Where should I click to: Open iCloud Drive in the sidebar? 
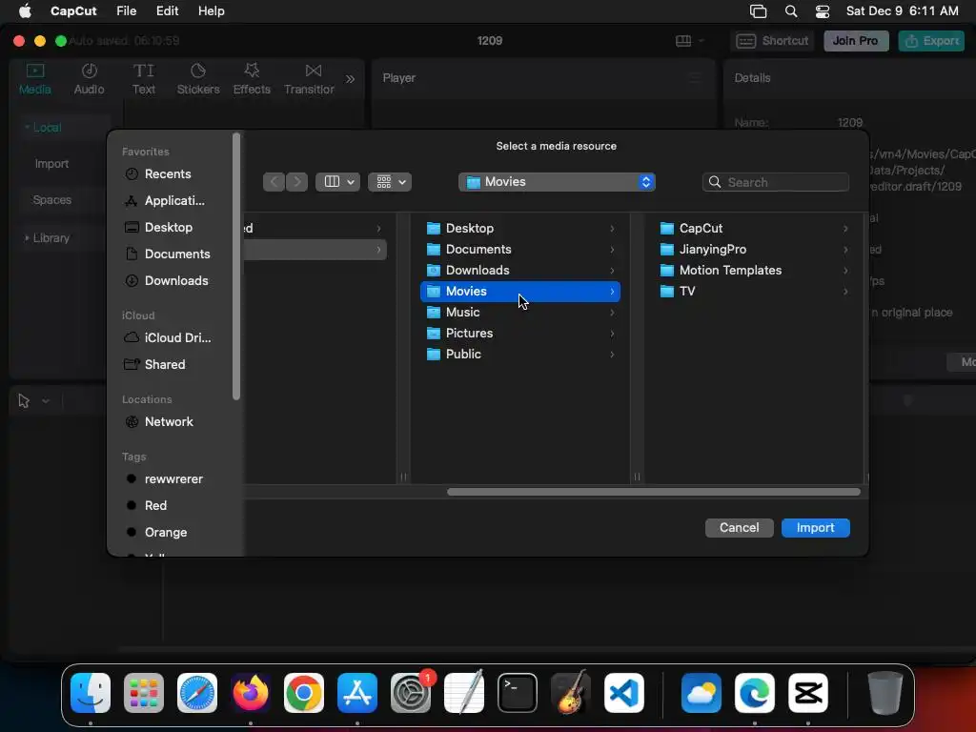[x=168, y=338]
